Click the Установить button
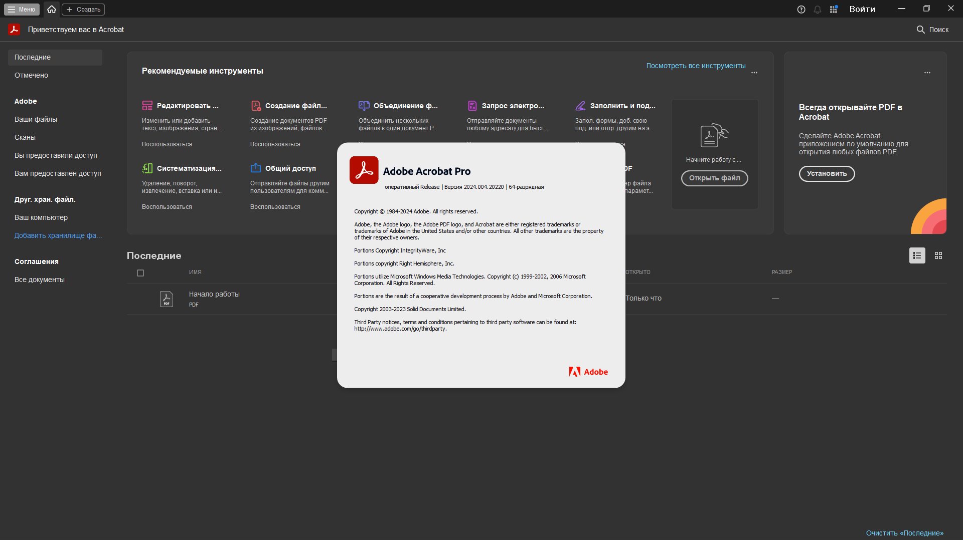 coord(826,174)
